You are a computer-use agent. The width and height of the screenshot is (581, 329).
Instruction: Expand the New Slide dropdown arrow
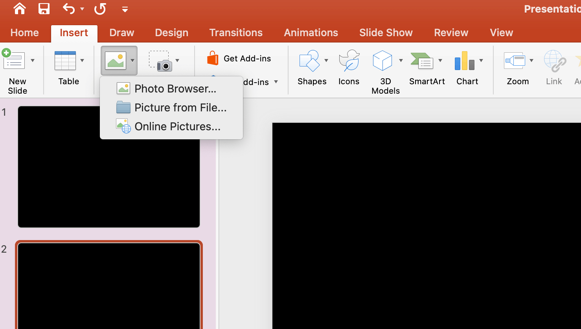coord(33,60)
